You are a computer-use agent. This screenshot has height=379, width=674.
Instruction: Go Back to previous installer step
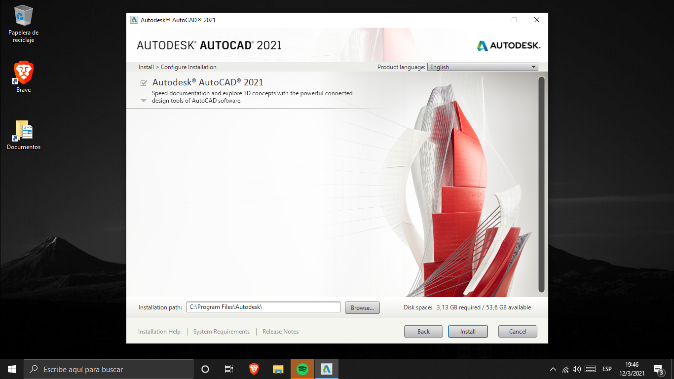coord(423,332)
